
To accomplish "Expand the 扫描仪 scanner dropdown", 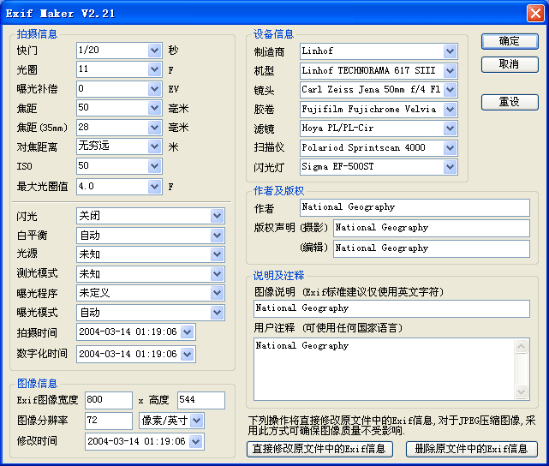I will coord(450,148).
